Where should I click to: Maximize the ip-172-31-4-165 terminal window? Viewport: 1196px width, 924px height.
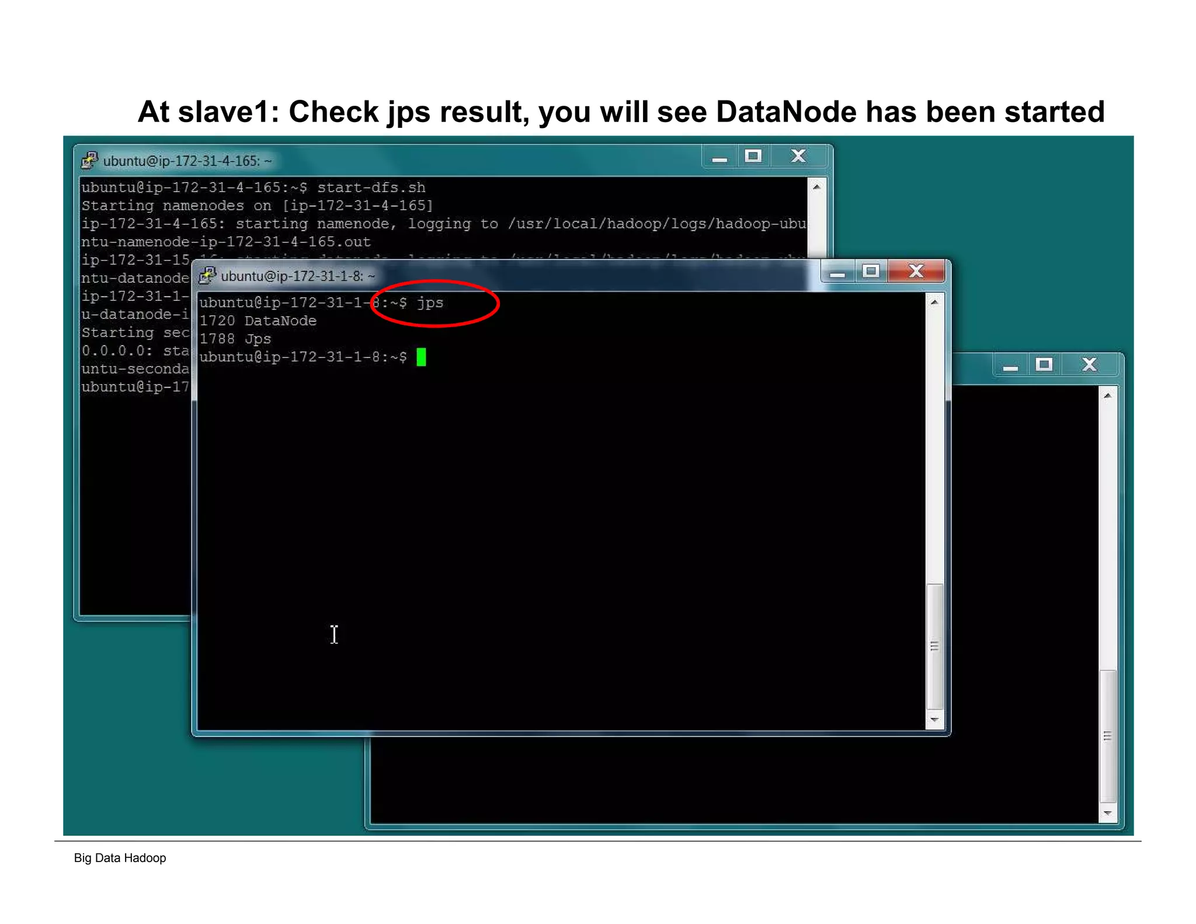pos(753,157)
